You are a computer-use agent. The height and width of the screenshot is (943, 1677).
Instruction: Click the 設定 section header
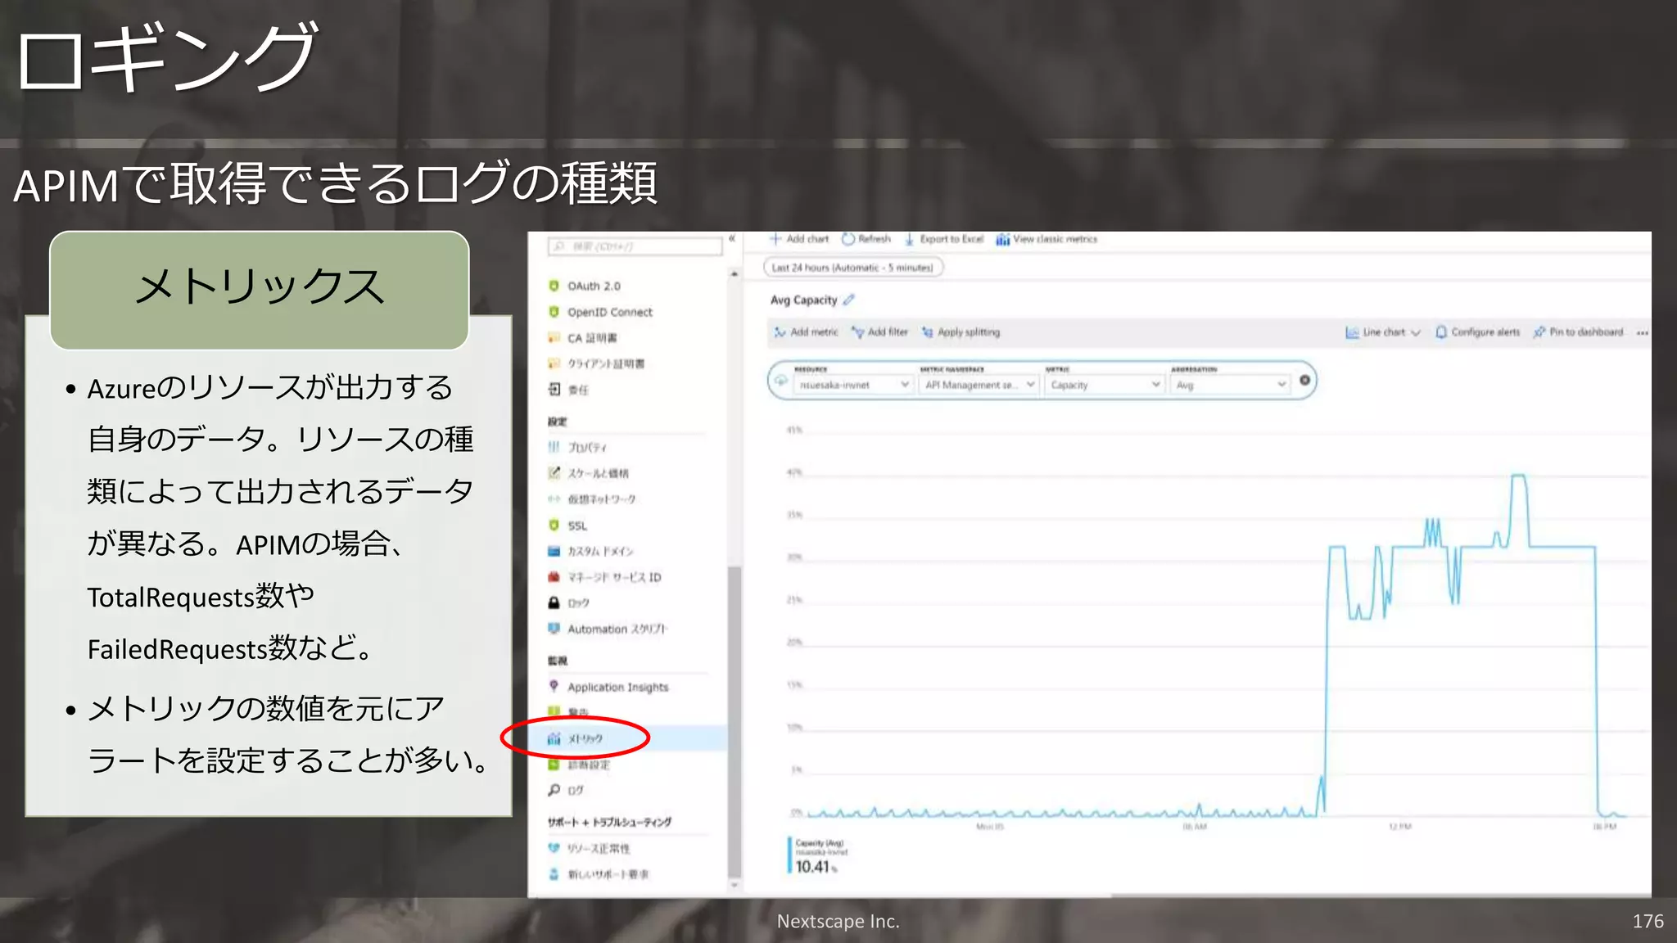pyautogui.click(x=558, y=422)
